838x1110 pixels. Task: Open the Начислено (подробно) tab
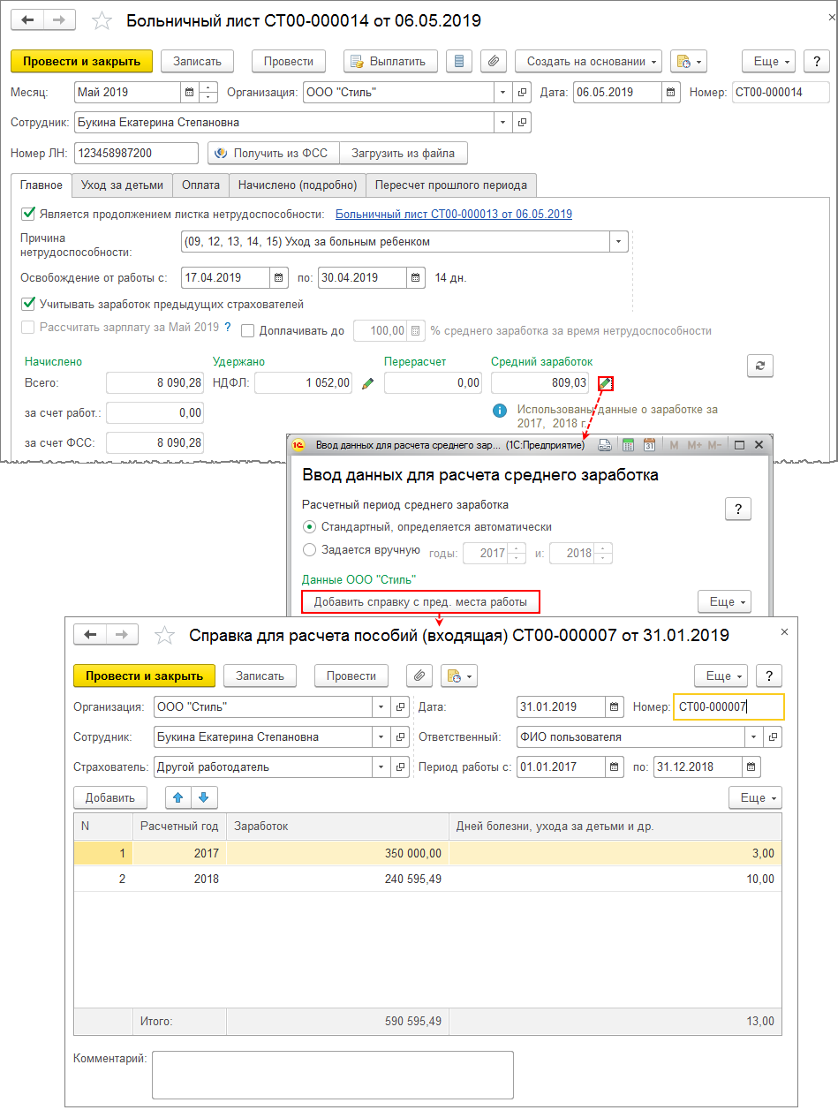297,185
